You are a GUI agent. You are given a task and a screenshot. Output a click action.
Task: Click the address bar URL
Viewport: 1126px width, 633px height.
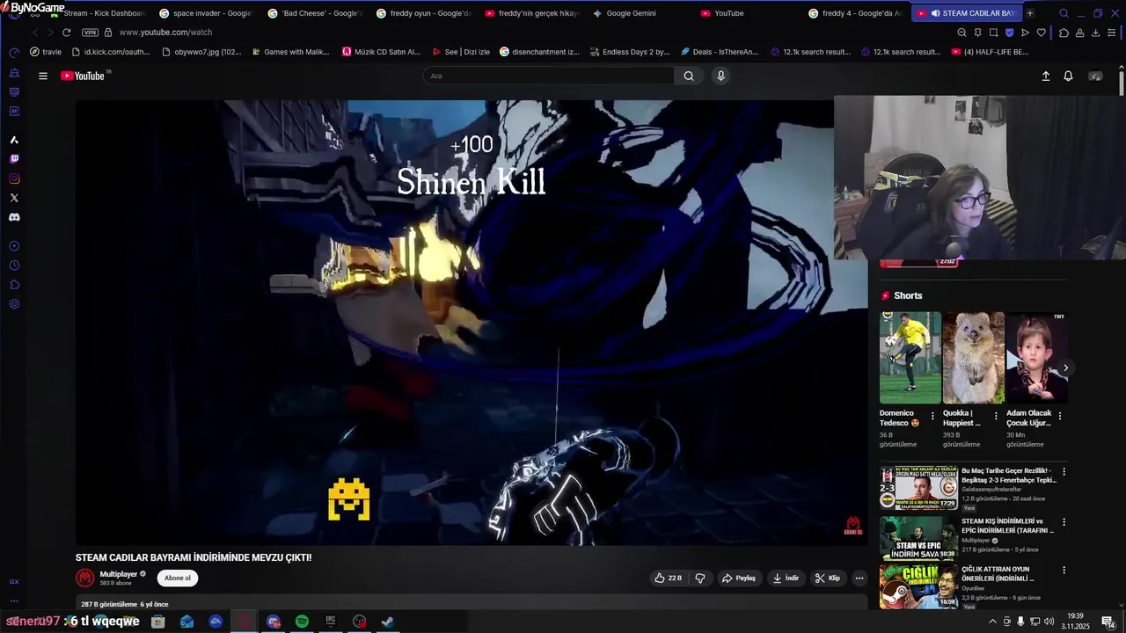[165, 33]
